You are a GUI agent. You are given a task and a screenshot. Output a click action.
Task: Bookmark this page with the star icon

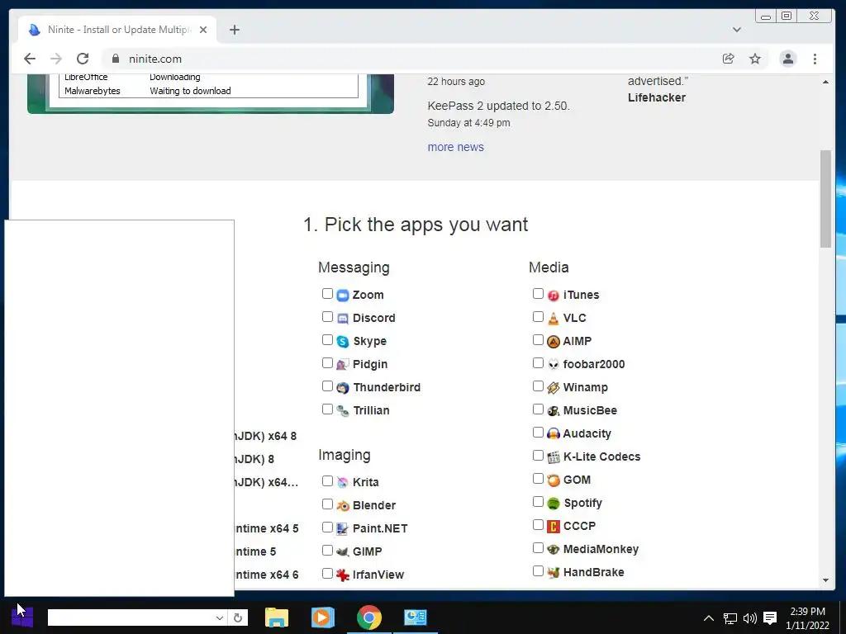(x=755, y=59)
